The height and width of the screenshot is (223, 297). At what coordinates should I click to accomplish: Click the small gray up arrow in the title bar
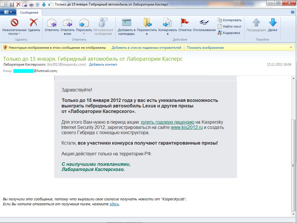pos(37,4)
